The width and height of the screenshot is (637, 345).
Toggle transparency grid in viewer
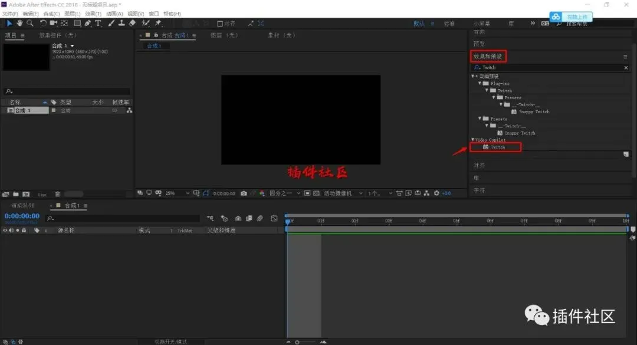317,193
